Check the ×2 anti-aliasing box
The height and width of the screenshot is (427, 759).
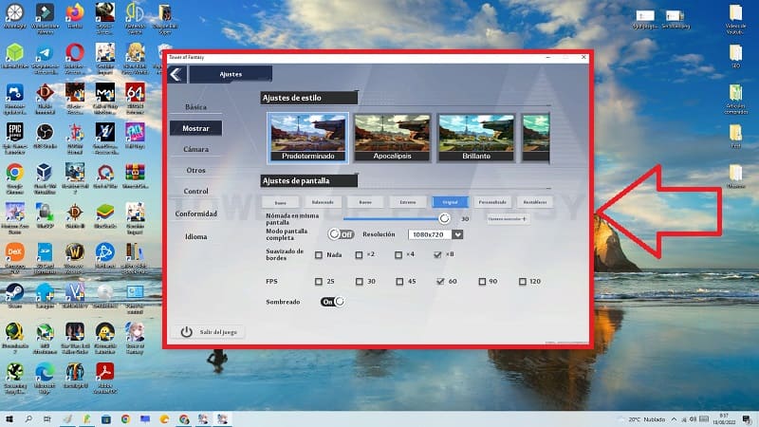pyautogui.click(x=359, y=254)
